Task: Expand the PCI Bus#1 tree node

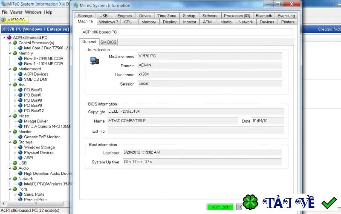Action: pos(15,95)
